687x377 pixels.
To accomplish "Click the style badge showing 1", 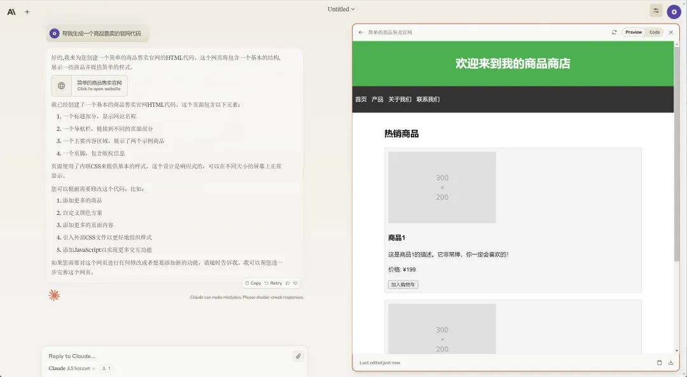I will (x=106, y=368).
